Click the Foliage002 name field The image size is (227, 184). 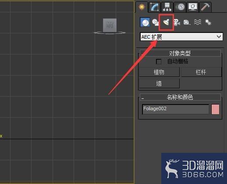point(176,109)
